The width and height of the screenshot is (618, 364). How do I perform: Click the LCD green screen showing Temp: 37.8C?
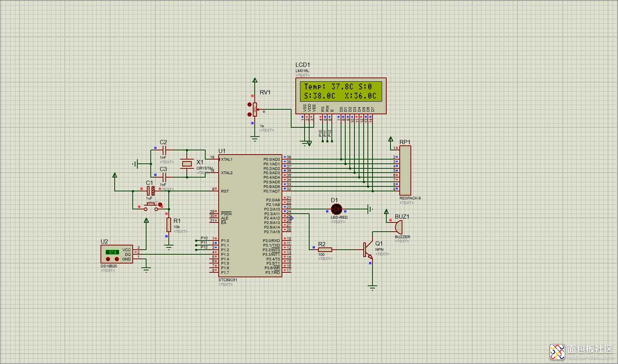point(341,91)
